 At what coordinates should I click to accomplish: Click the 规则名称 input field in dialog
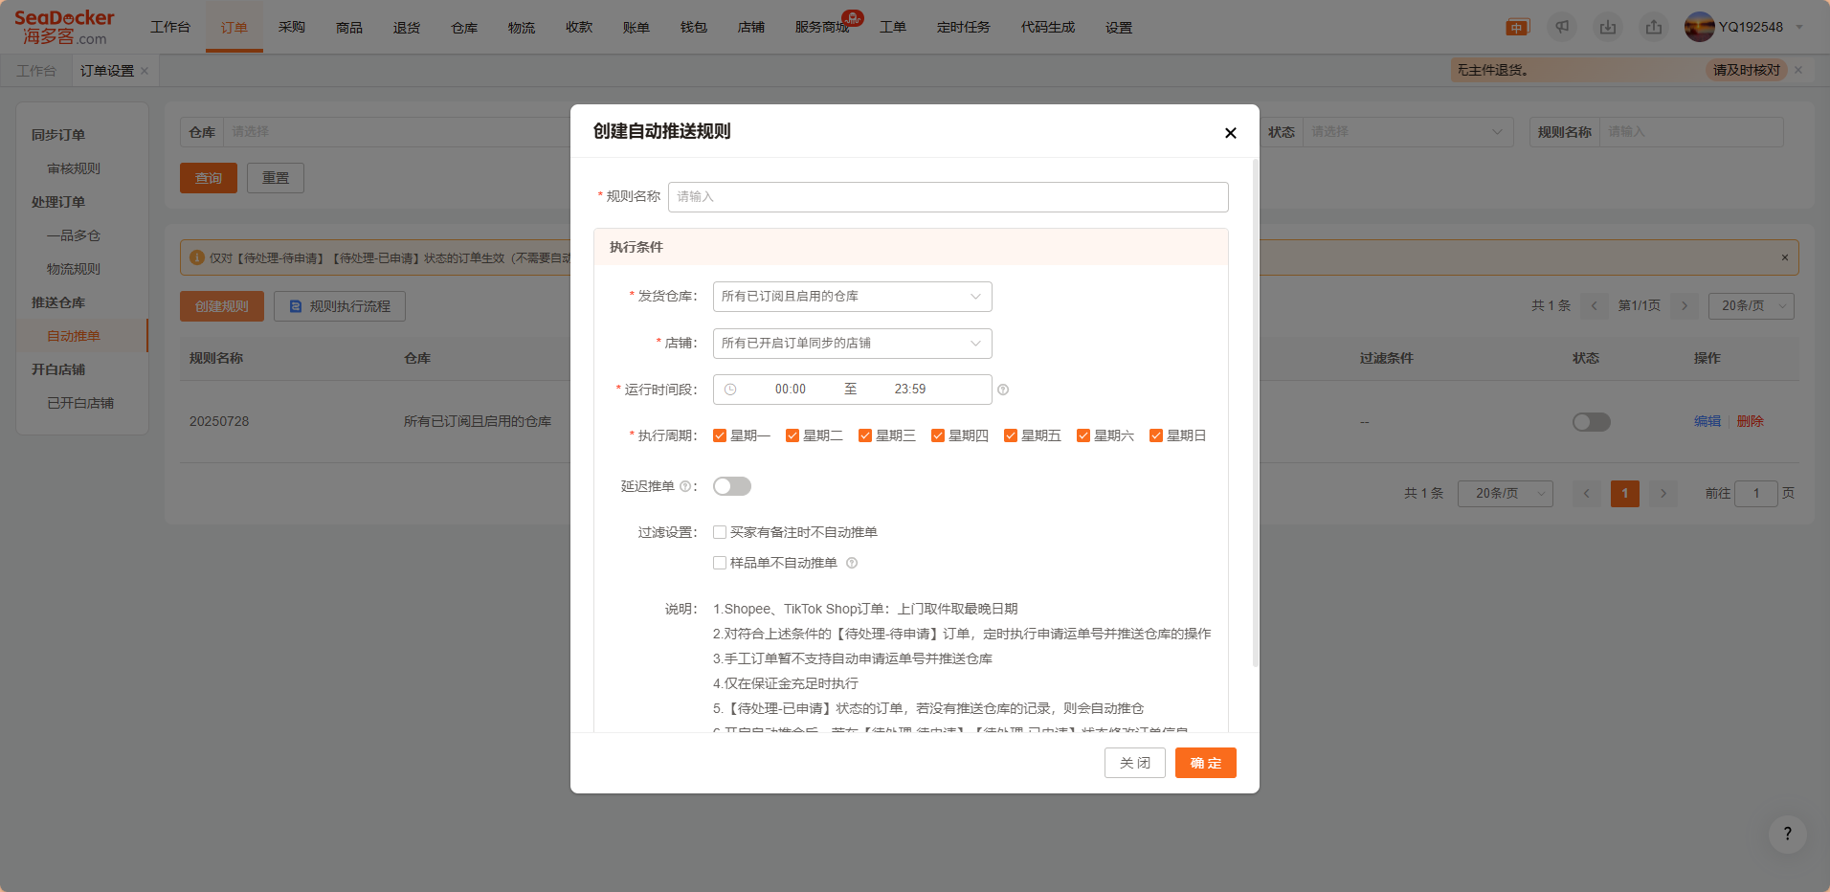[948, 197]
